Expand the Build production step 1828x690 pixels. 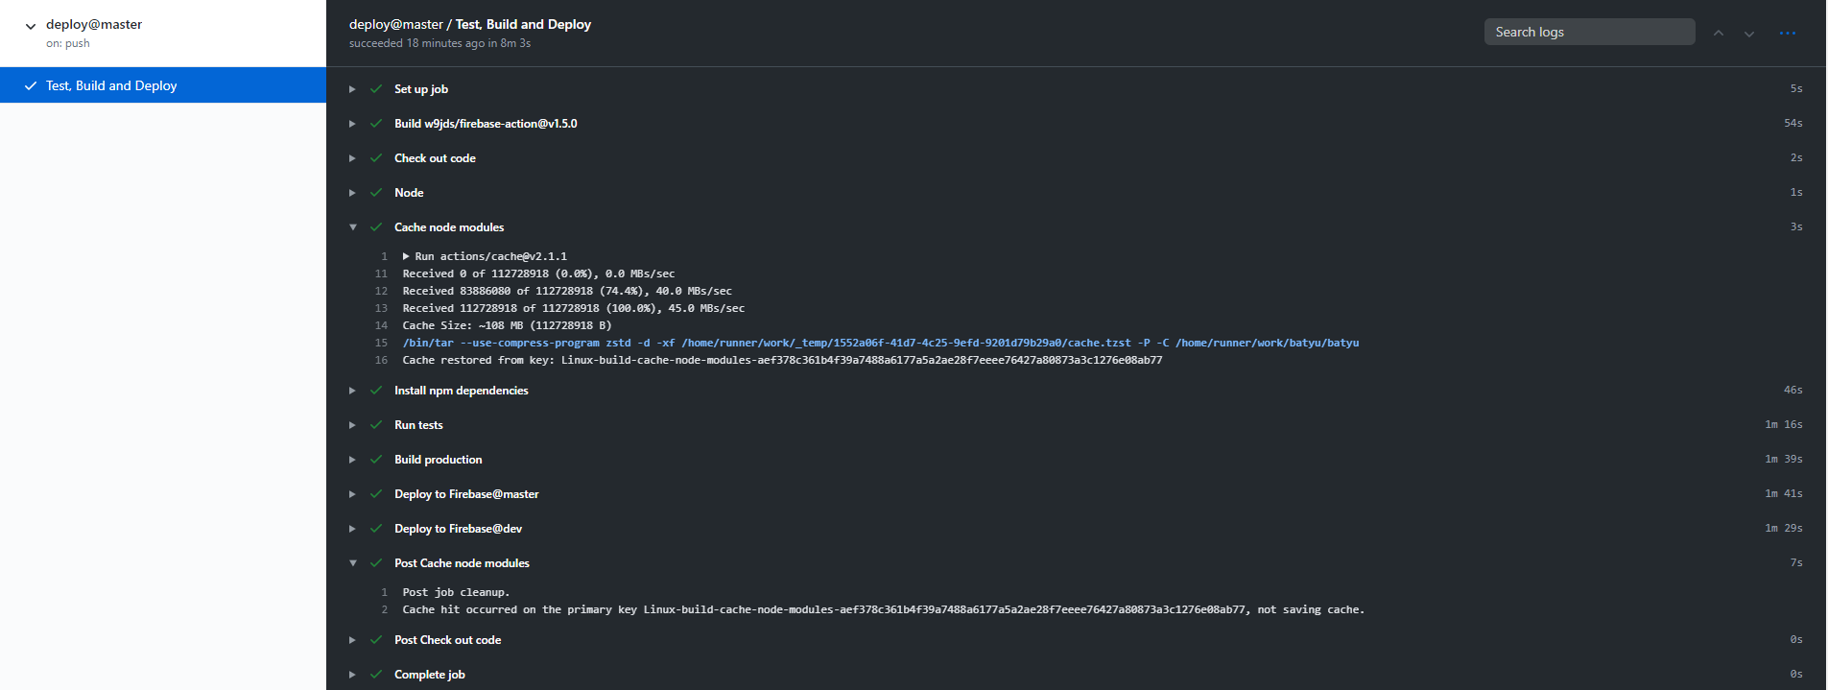[352, 460]
